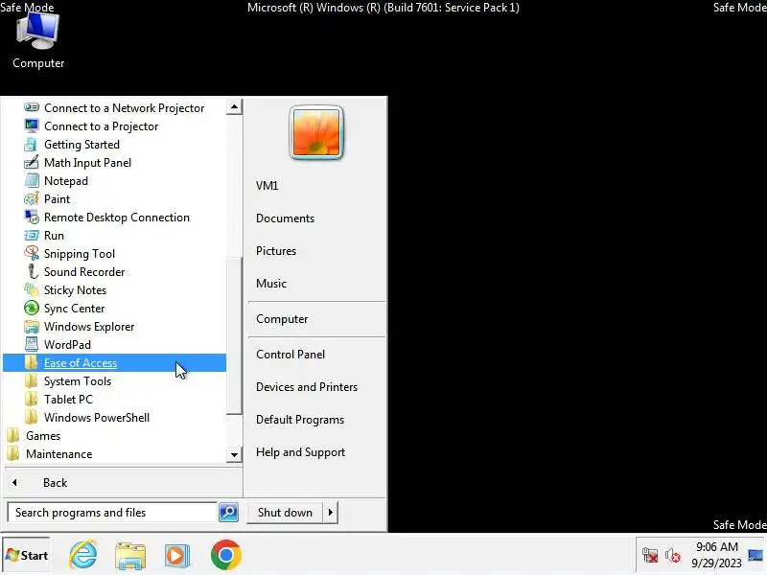Click the scrollbar down arrow
The width and height of the screenshot is (767, 575).
click(x=234, y=454)
